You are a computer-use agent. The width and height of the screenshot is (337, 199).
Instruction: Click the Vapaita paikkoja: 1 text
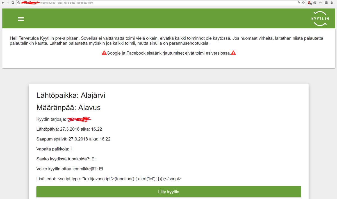(x=55, y=149)
